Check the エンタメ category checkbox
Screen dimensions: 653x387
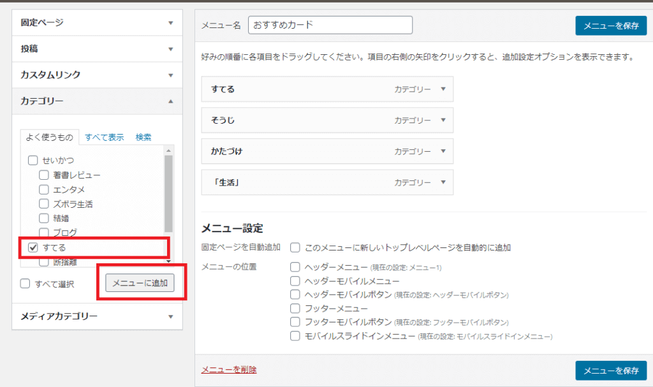pyautogui.click(x=43, y=189)
